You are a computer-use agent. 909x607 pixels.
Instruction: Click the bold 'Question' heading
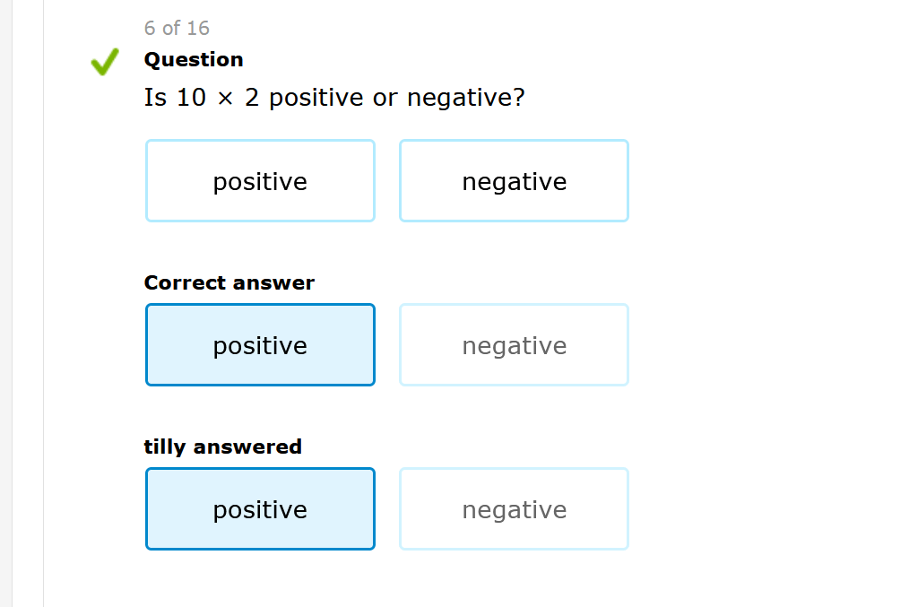194,59
